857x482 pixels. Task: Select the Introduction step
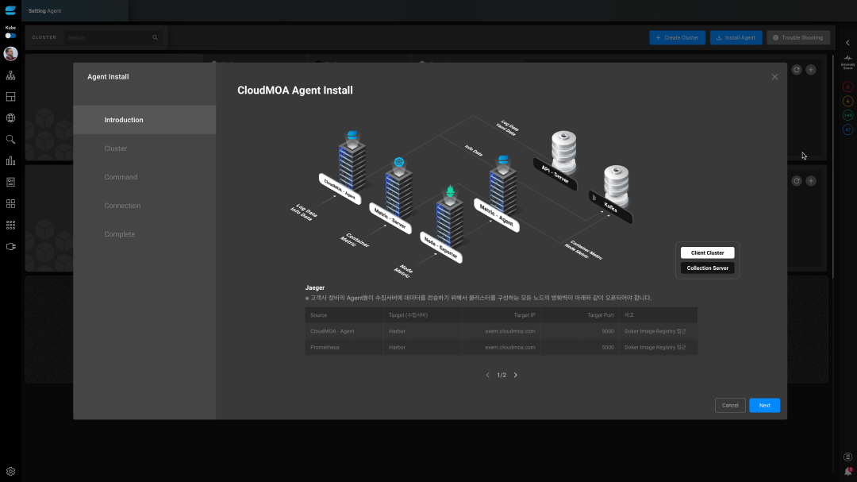click(145, 120)
